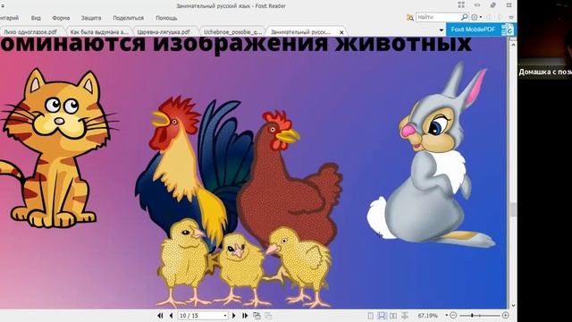Click the zoom slider handle
Screen dimensions: 572x322
(x=472, y=316)
